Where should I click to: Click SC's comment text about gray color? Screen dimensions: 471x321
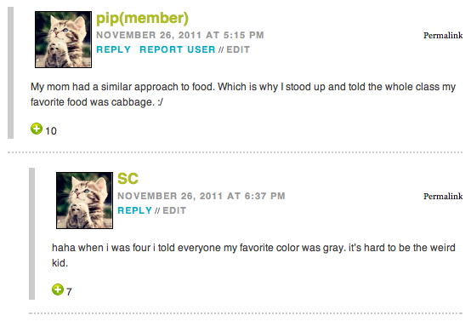[254, 255]
